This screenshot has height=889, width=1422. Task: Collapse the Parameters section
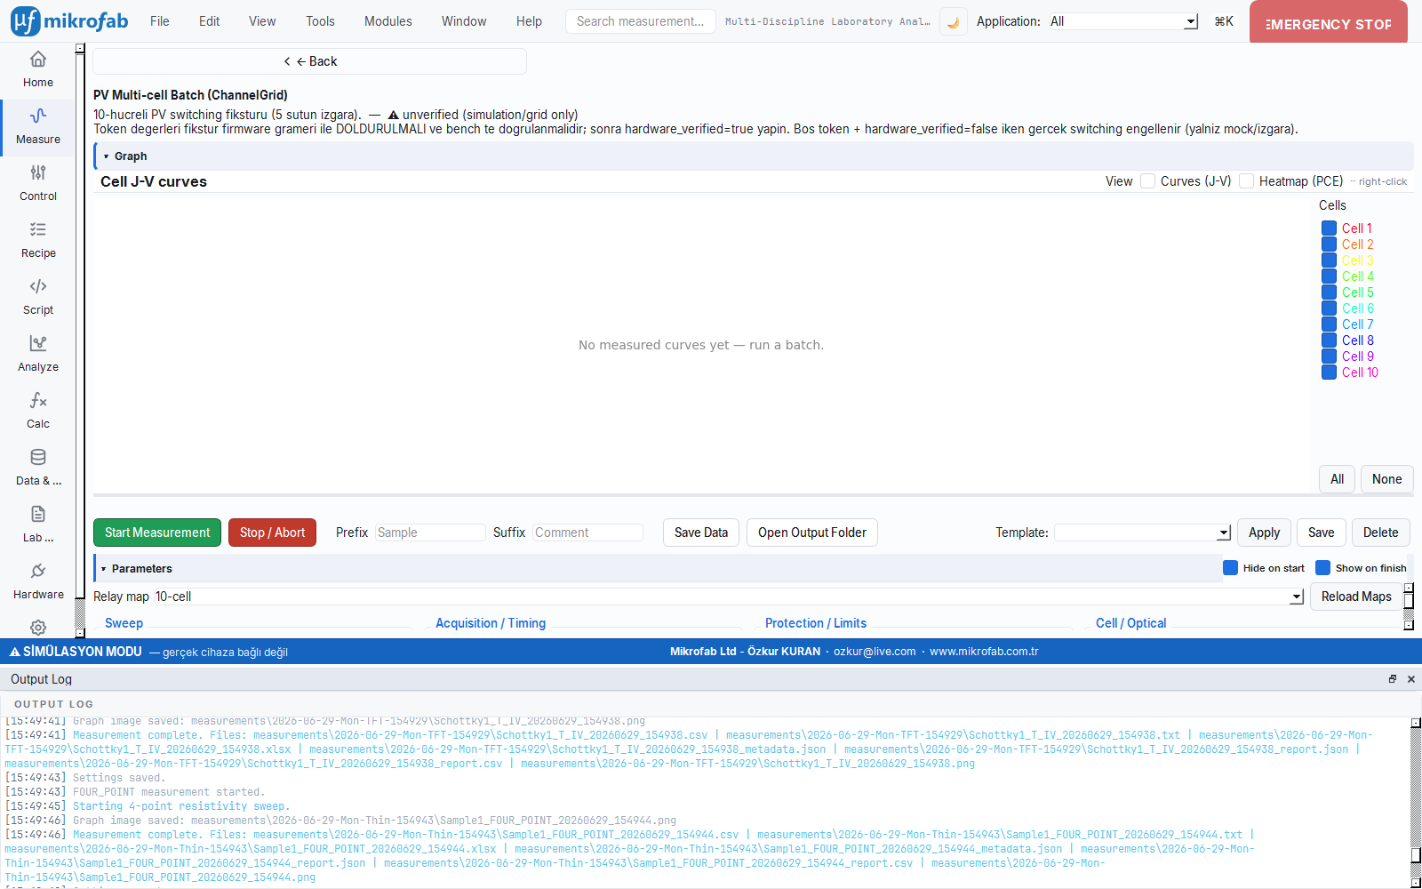(103, 569)
